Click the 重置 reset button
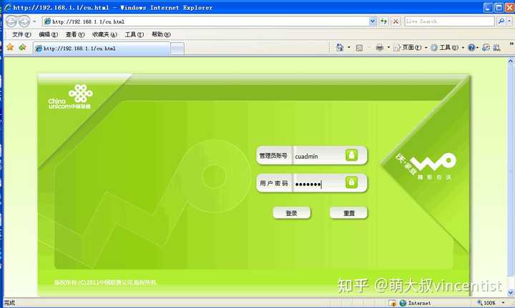The width and height of the screenshot is (515, 308). [x=349, y=213]
